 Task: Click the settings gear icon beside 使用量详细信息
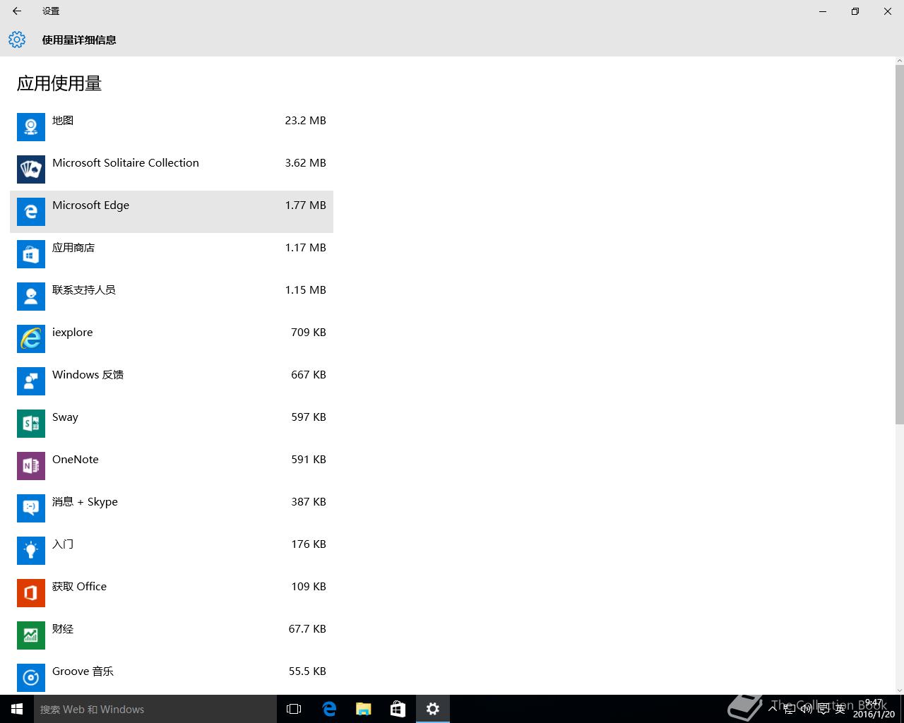(x=17, y=40)
